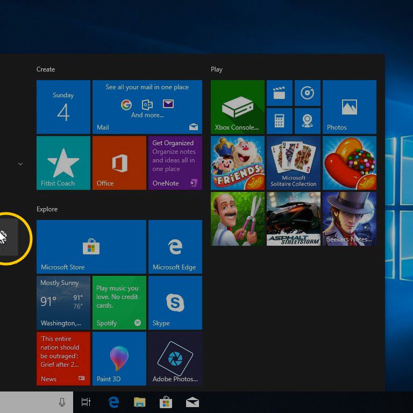Open the Photos tile
Screen dimensions: 413x413
coord(349,107)
